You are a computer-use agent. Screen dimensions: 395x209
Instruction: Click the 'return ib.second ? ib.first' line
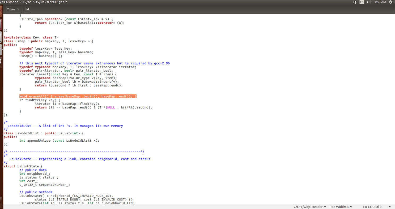click(79, 85)
